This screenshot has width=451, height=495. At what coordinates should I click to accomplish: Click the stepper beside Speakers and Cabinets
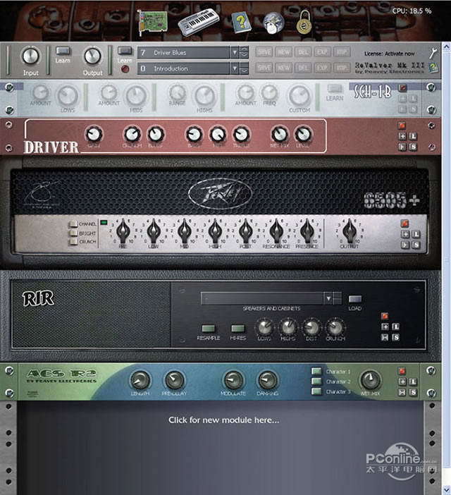point(337,298)
